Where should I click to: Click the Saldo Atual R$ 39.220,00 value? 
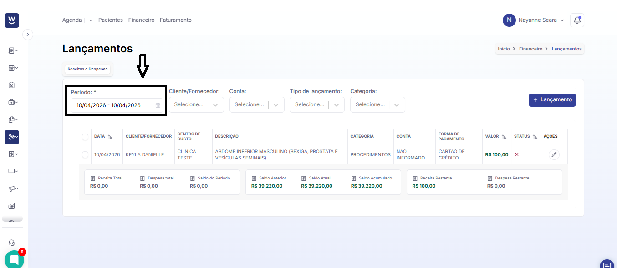click(x=317, y=186)
